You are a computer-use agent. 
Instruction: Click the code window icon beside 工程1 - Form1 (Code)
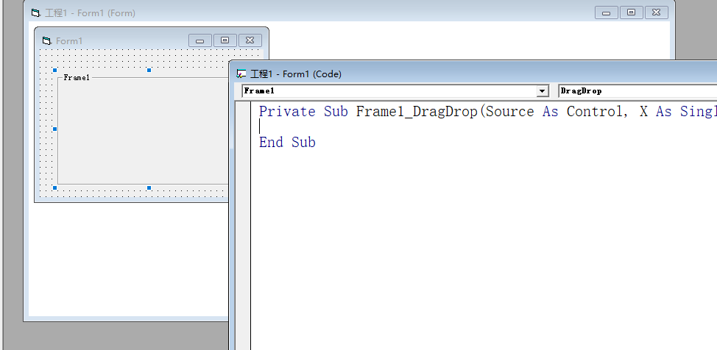pos(241,74)
